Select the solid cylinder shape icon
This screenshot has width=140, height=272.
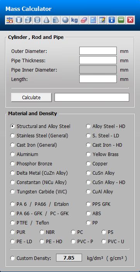coord(19,20)
